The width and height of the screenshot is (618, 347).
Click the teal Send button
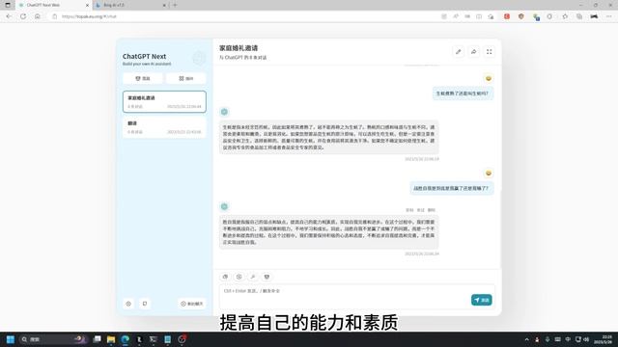click(x=481, y=300)
